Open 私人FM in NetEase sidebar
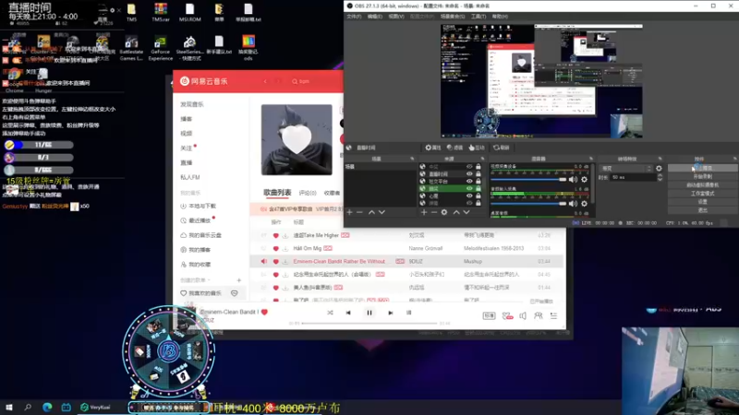Screen dimensions: 739x415 coord(190,177)
